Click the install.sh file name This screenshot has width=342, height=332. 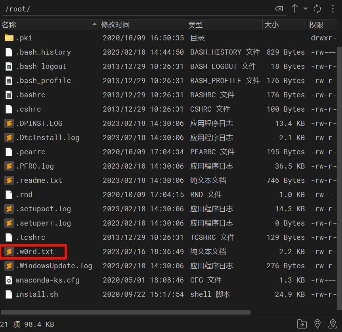[x=37, y=294]
